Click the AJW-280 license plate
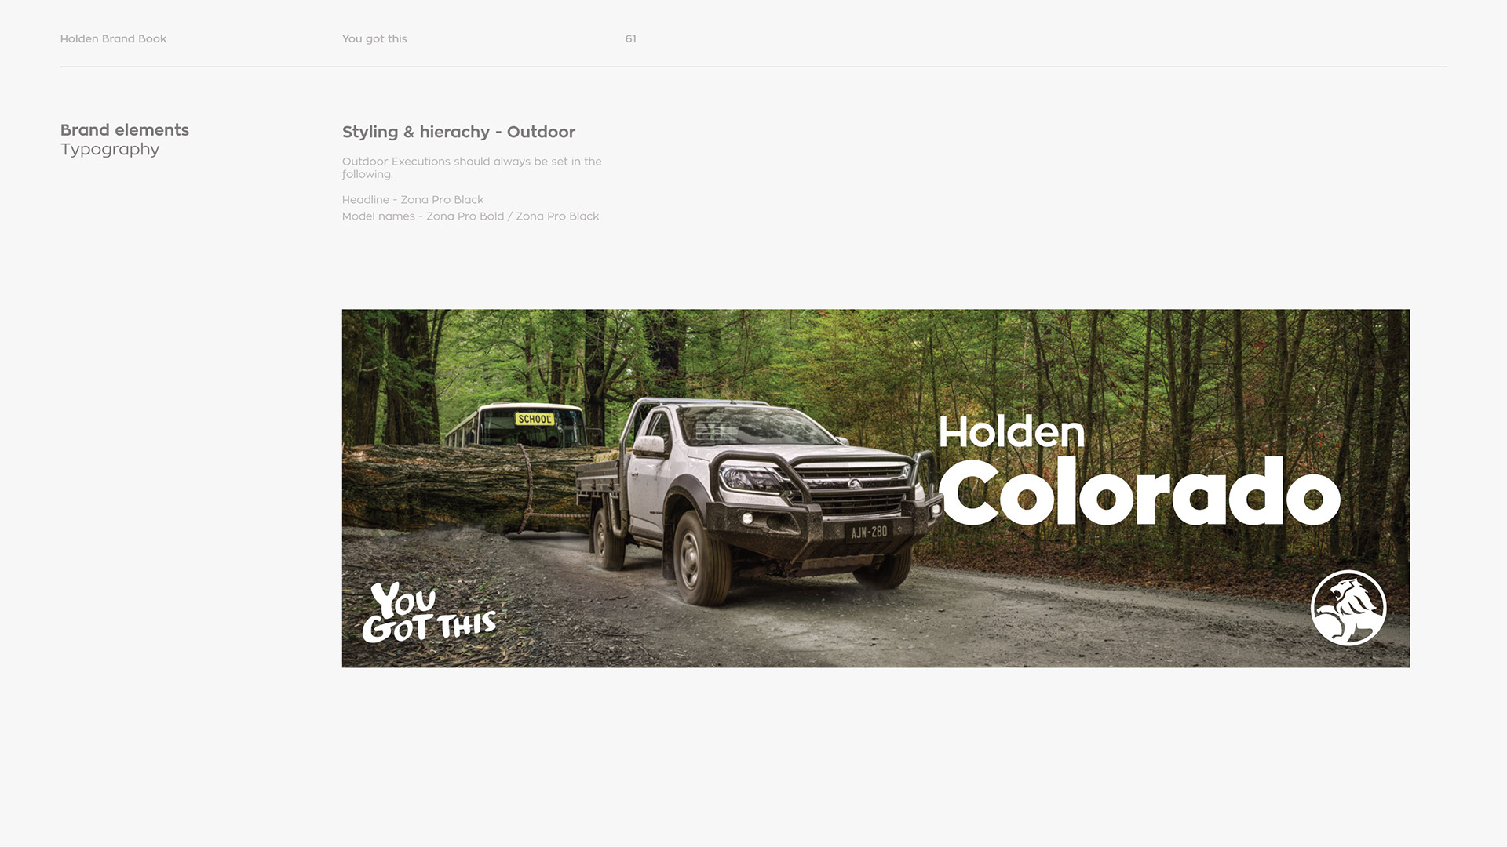1507x847 pixels. (x=869, y=533)
